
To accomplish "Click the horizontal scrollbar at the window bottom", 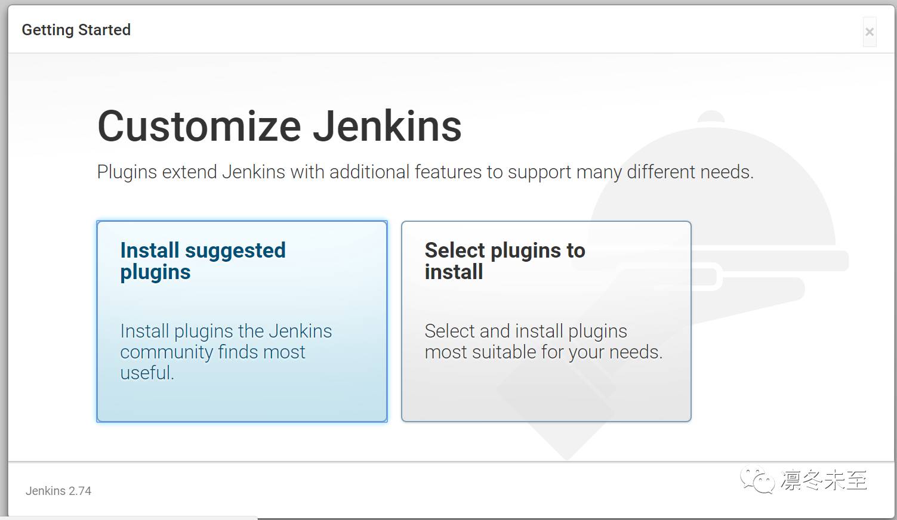I will click(128, 518).
